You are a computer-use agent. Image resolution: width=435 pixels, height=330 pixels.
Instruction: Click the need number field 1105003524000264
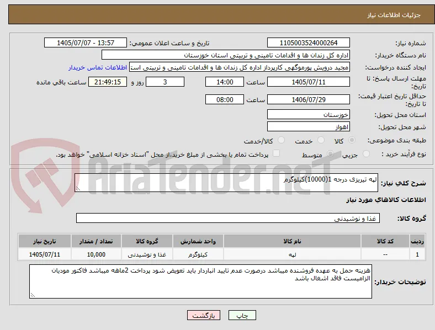pos(309,42)
